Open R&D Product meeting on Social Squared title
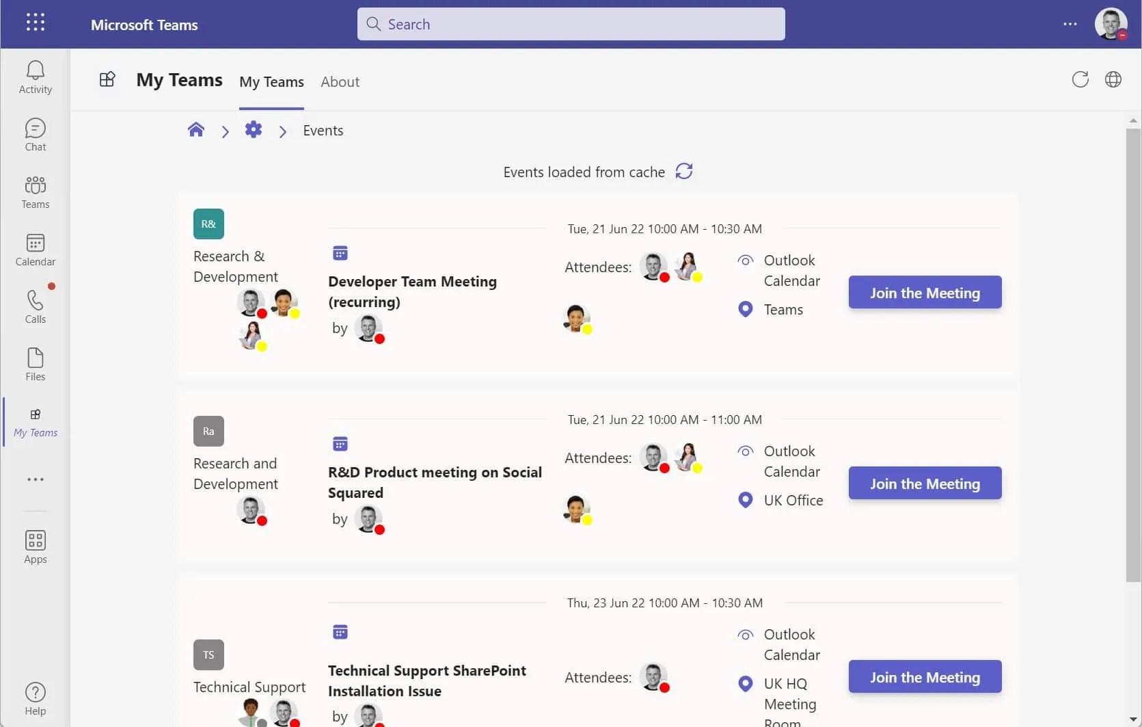 coord(435,482)
